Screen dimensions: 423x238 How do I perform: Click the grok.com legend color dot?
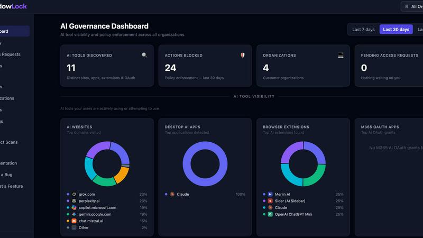point(68,194)
